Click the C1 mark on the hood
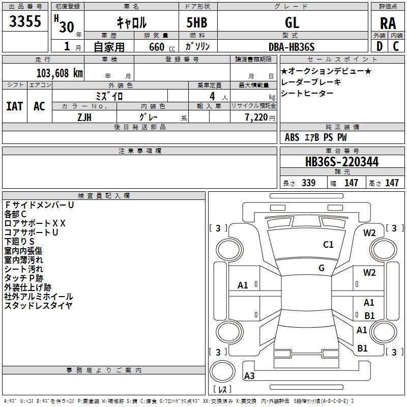Image resolution: width=407 pixels, height=407 pixels. tap(328, 245)
